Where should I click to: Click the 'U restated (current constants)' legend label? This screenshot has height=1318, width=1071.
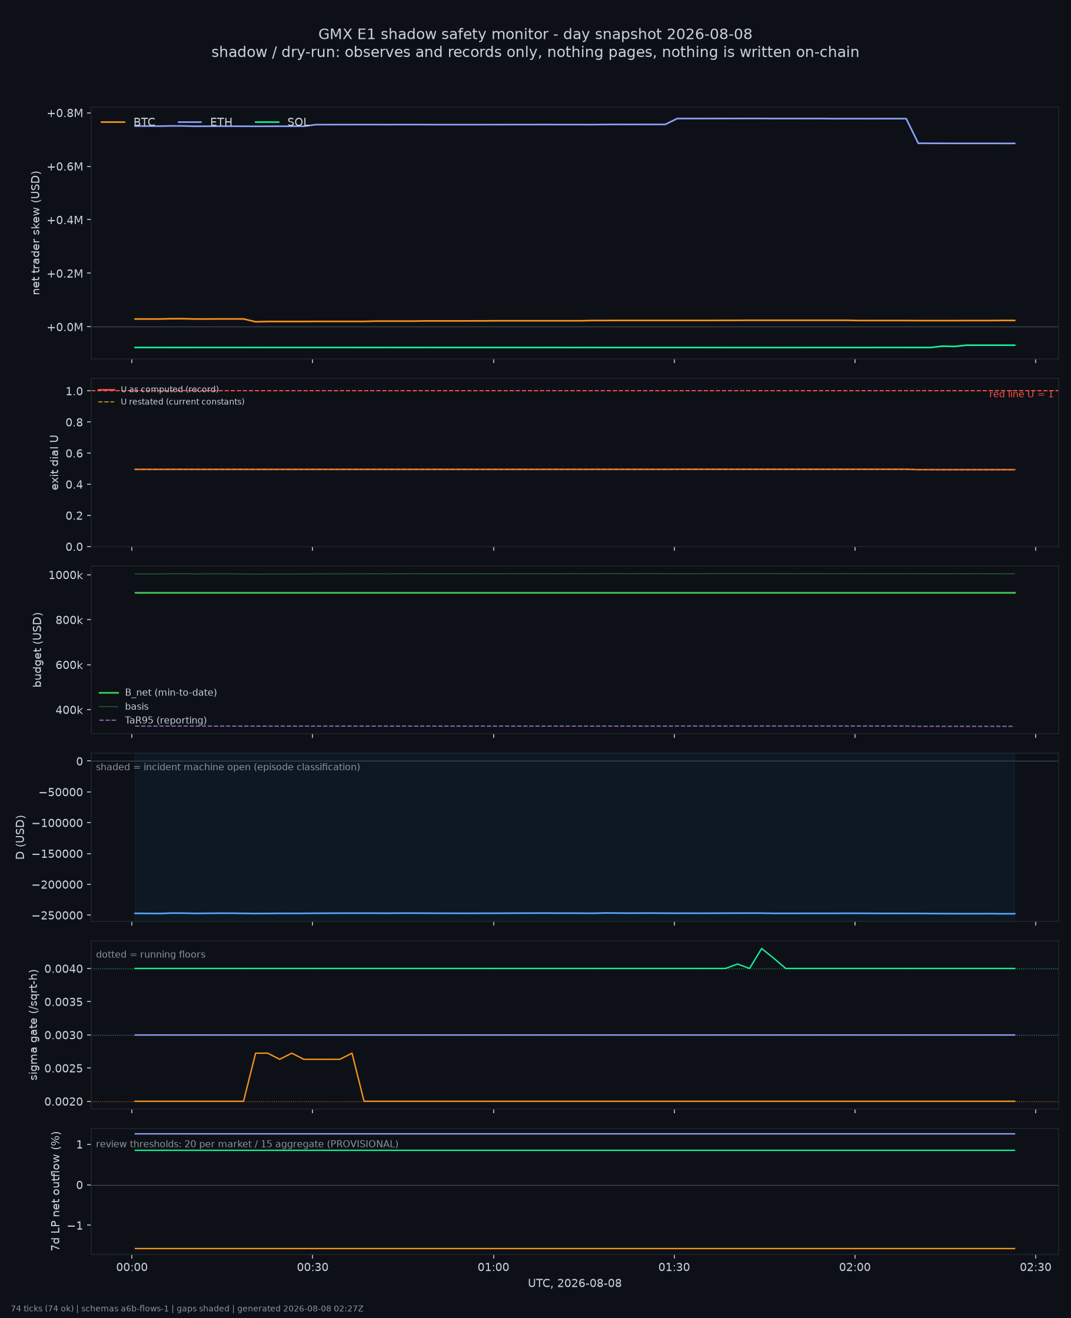182,402
